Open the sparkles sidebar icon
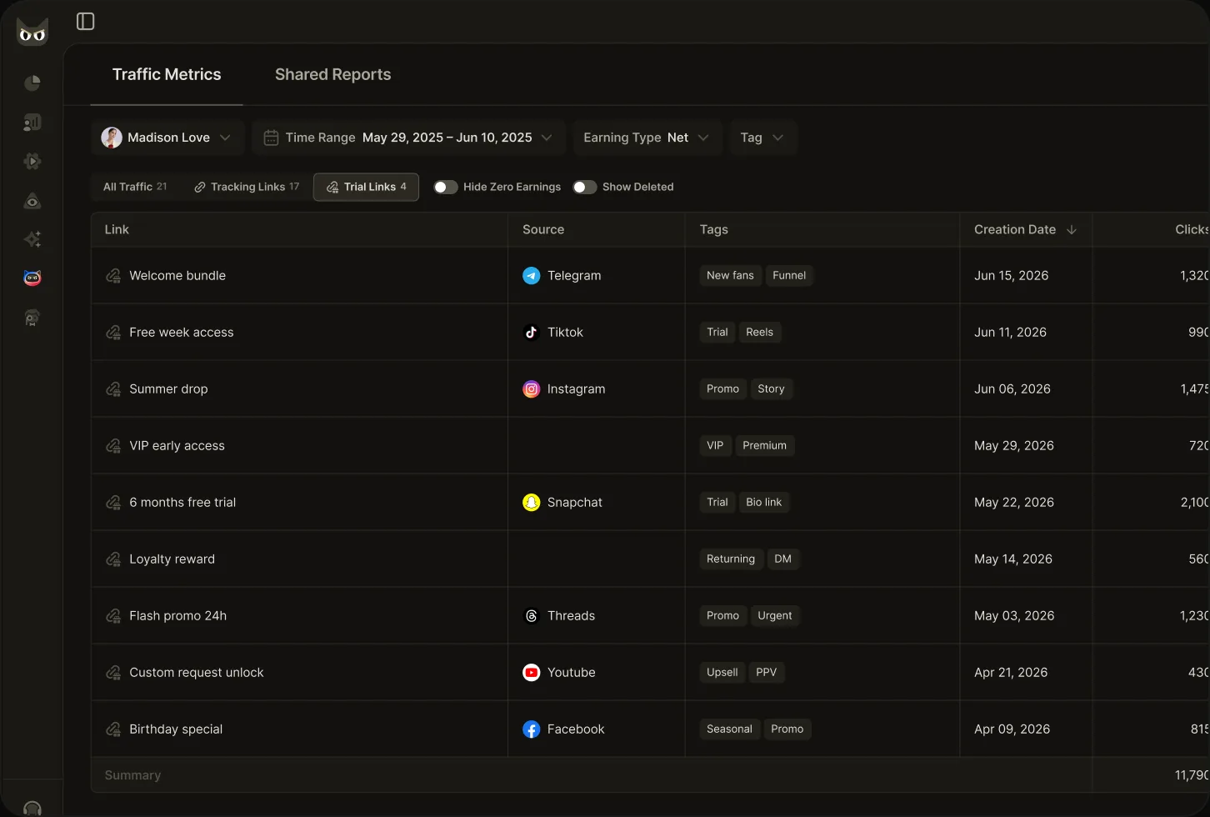The height and width of the screenshot is (817, 1210). click(x=32, y=239)
